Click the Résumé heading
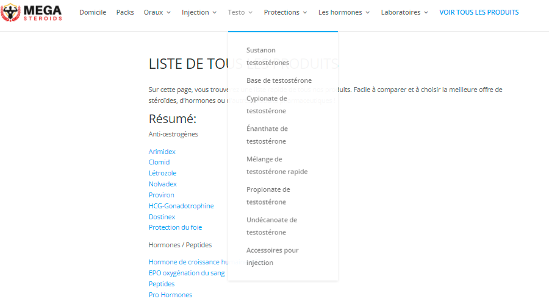Viewport: 549px width, 307px height. [x=172, y=119]
